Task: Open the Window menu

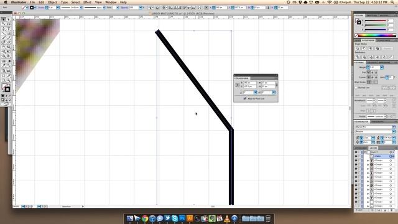Action: click(111, 2)
